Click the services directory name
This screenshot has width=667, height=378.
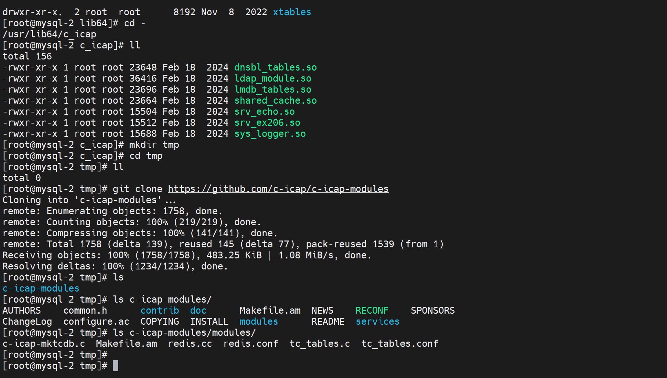tap(377, 321)
